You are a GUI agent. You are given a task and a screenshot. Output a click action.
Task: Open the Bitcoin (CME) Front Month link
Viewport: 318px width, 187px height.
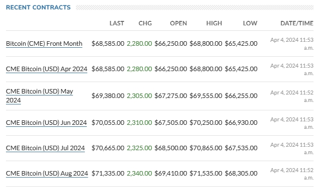coord(44,43)
